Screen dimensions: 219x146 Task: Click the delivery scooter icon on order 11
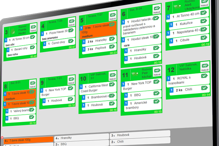pyautogui.click(x=135, y=73)
